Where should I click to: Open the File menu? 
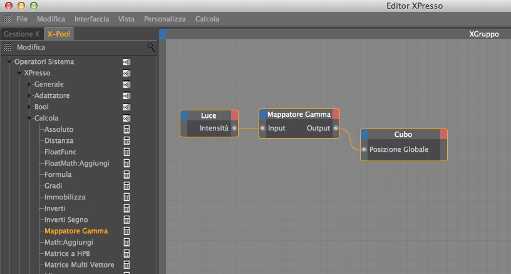pyautogui.click(x=22, y=19)
